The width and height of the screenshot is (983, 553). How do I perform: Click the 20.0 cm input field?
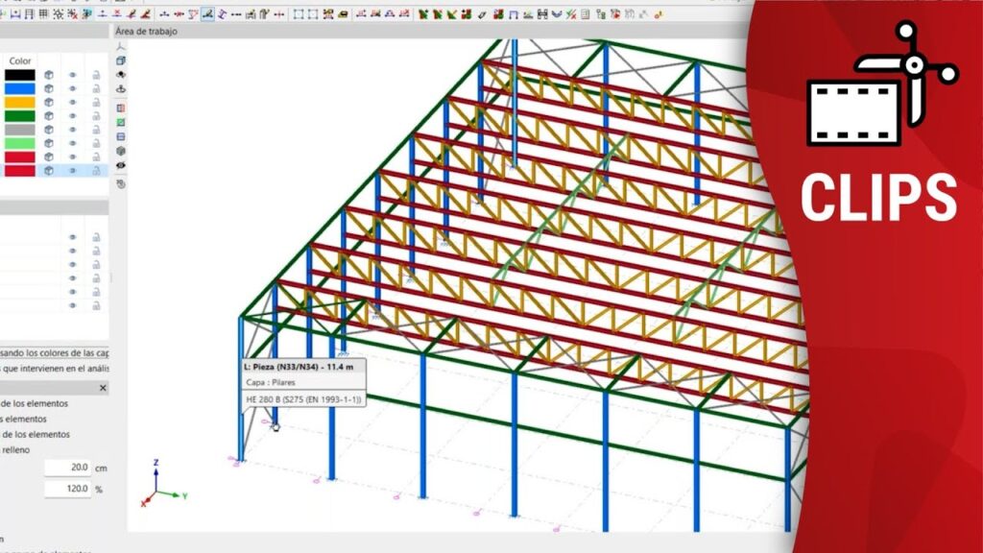[x=67, y=468]
